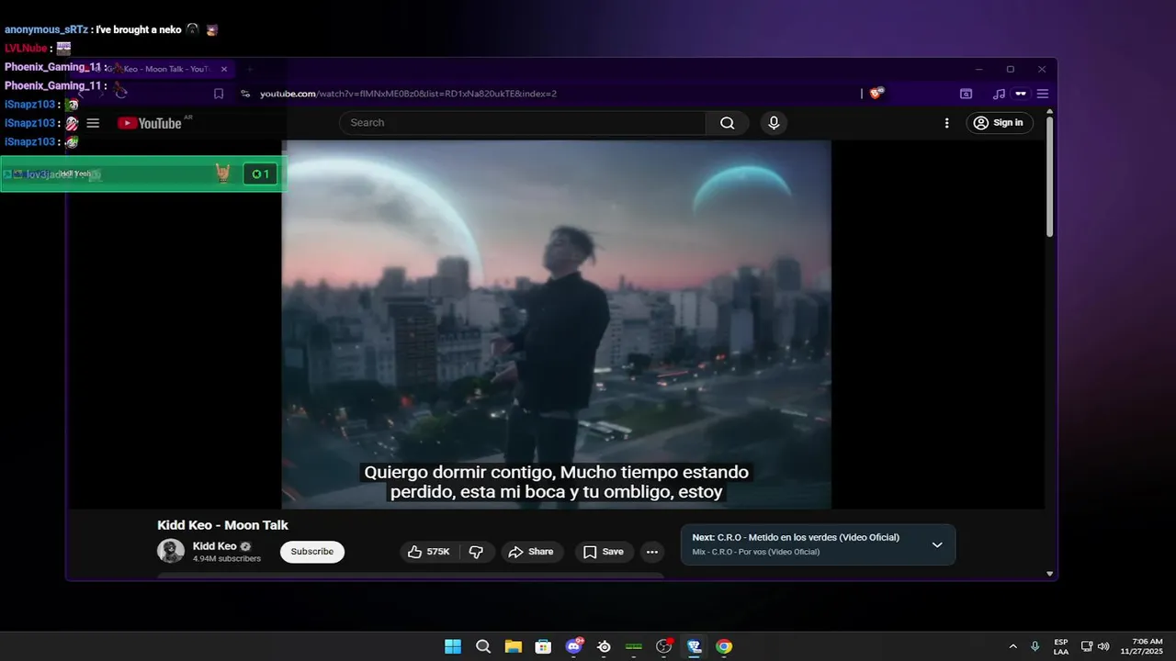Viewport: 1176px width, 661px height.
Task: Click LVLNube chat username
Action: coord(26,49)
